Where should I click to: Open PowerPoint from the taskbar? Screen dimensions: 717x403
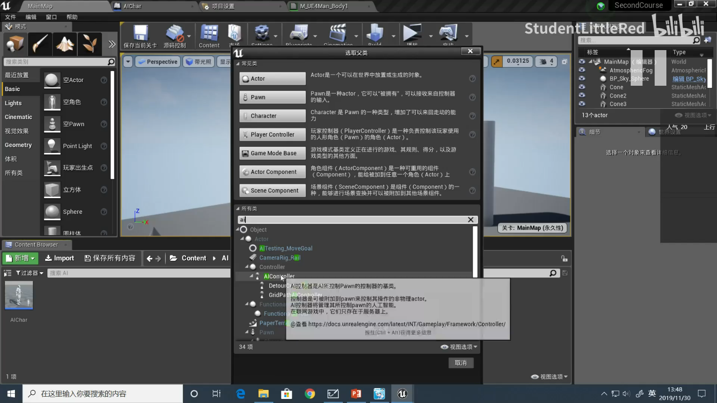tap(356, 394)
